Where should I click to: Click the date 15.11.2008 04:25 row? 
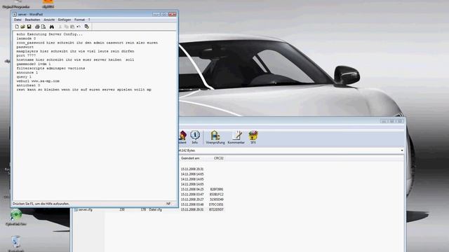coord(192,190)
